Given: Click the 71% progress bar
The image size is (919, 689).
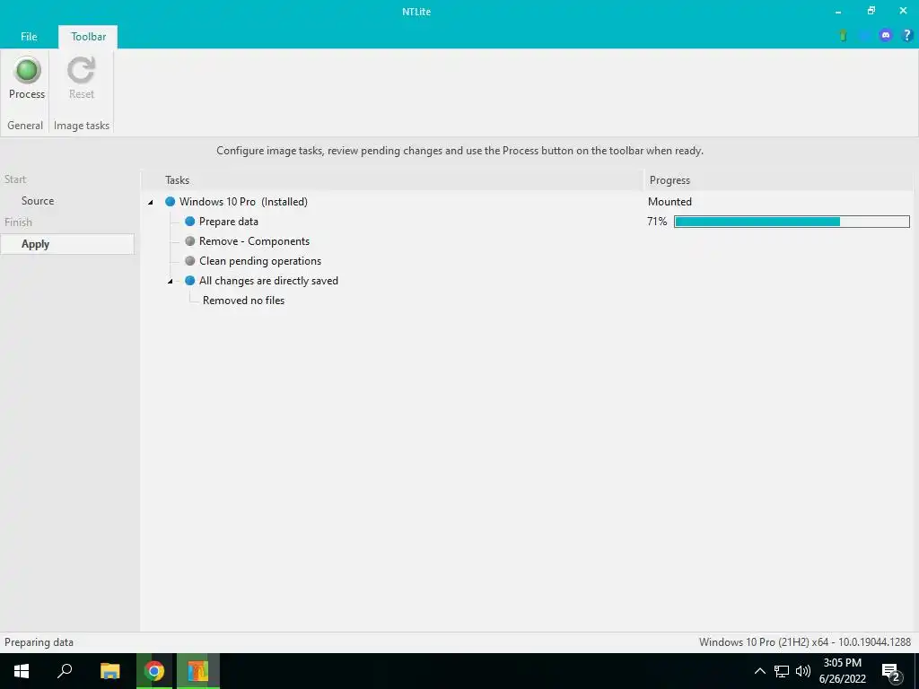Looking at the screenshot, I should click(792, 222).
